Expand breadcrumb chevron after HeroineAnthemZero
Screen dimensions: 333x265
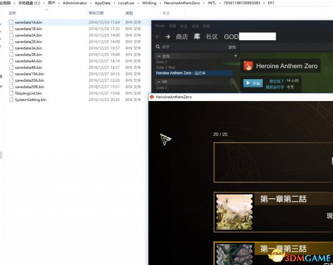coord(204,3)
